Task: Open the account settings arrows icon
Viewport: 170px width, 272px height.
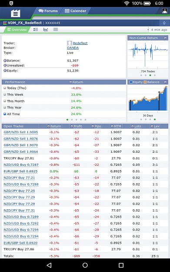Action: [164, 23]
